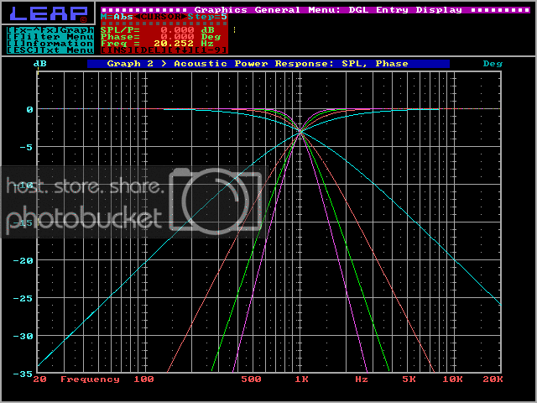Click the M=Abs cursor mode label
Viewport: 537px width, 403px height.
[x=117, y=17]
